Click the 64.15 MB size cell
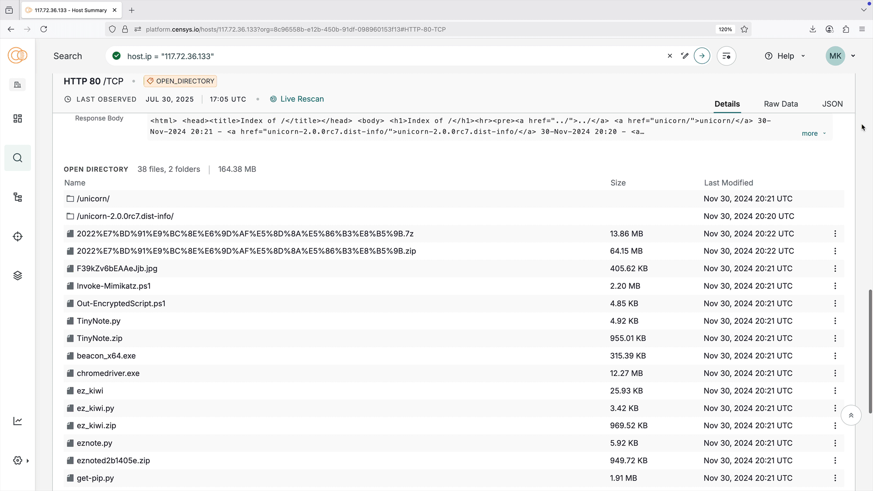873x491 pixels. pos(626,251)
